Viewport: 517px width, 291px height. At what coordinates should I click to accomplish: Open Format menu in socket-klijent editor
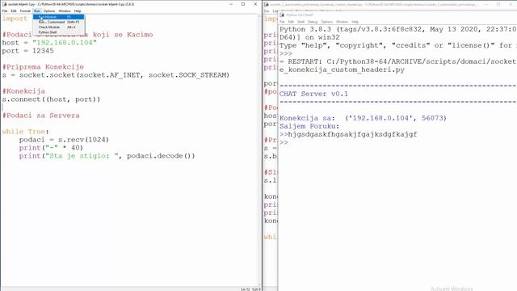pos(25,11)
